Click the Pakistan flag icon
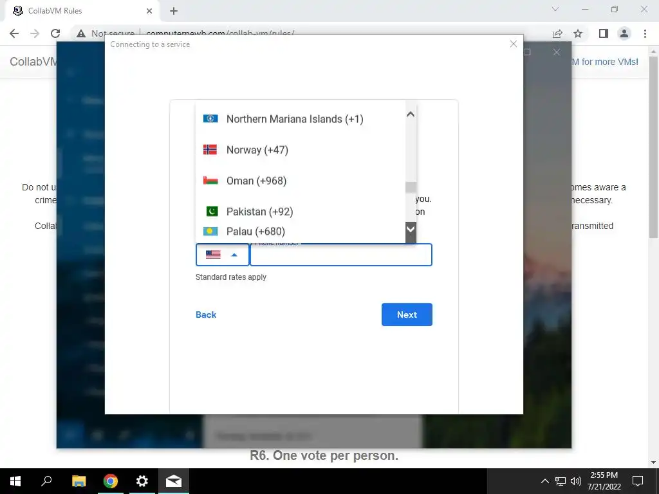 click(212, 211)
